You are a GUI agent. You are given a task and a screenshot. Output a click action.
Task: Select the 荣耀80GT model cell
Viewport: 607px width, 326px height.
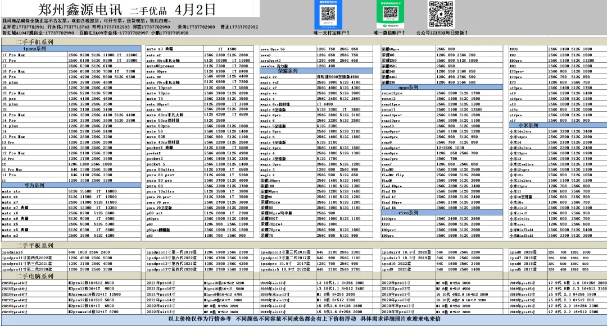[288, 218]
